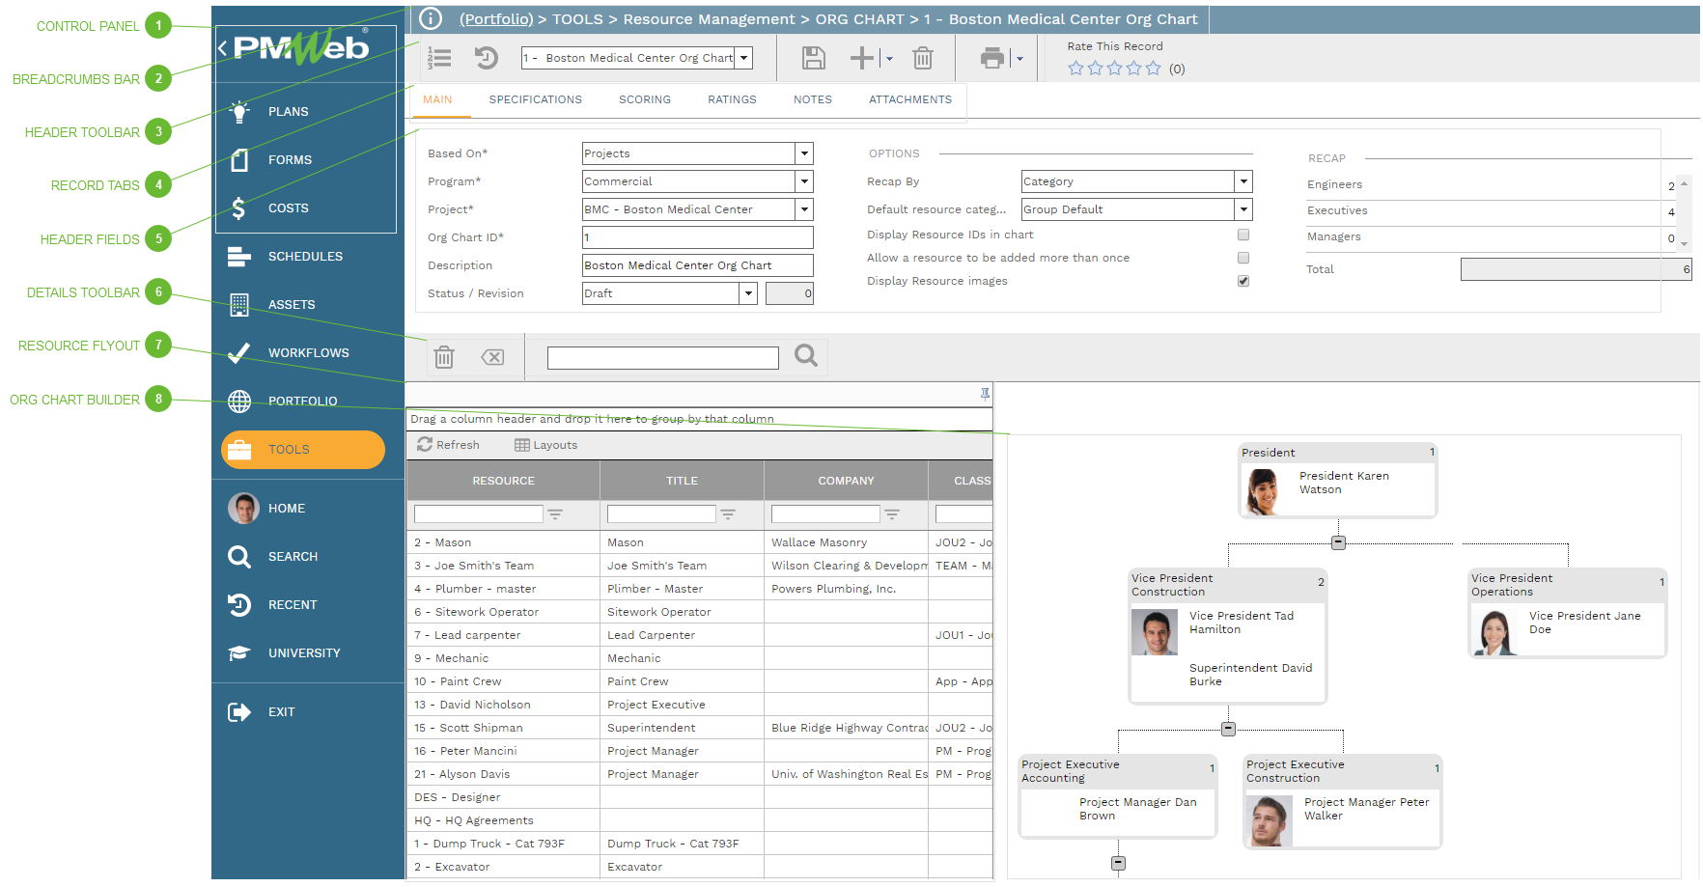Disable Display Resource images

(x=1243, y=281)
